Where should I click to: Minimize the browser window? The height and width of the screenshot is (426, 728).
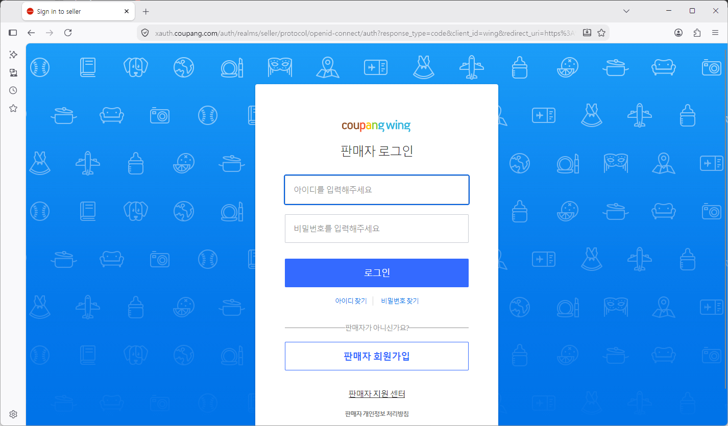(x=669, y=11)
